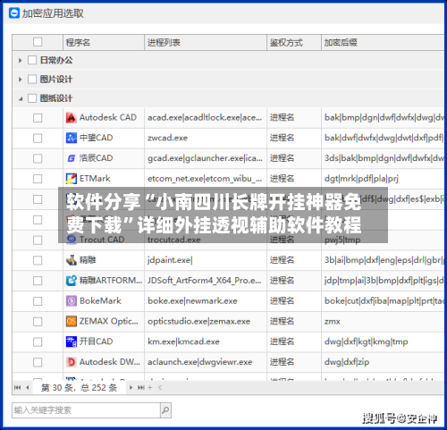Toggle the select-all header checkbox
The width and height of the screenshot is (447, 430).
38,42
